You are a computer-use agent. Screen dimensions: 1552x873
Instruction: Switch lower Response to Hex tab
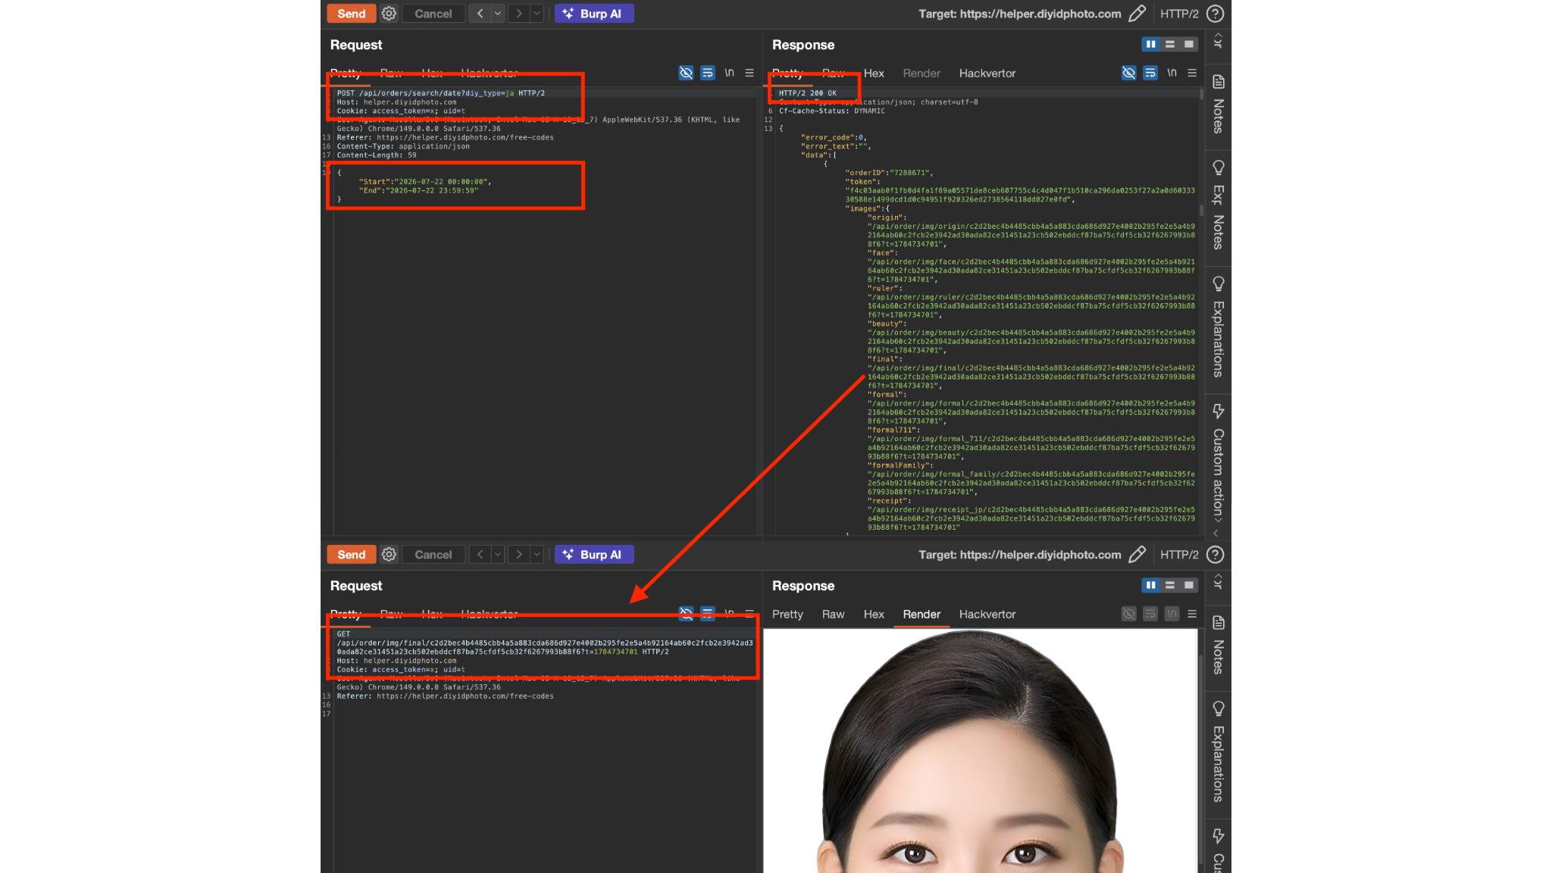click(874, 615)
